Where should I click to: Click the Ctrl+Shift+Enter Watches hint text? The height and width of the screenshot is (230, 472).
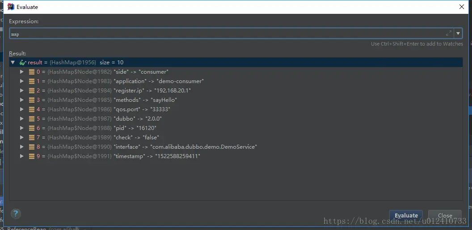[417, 44]
